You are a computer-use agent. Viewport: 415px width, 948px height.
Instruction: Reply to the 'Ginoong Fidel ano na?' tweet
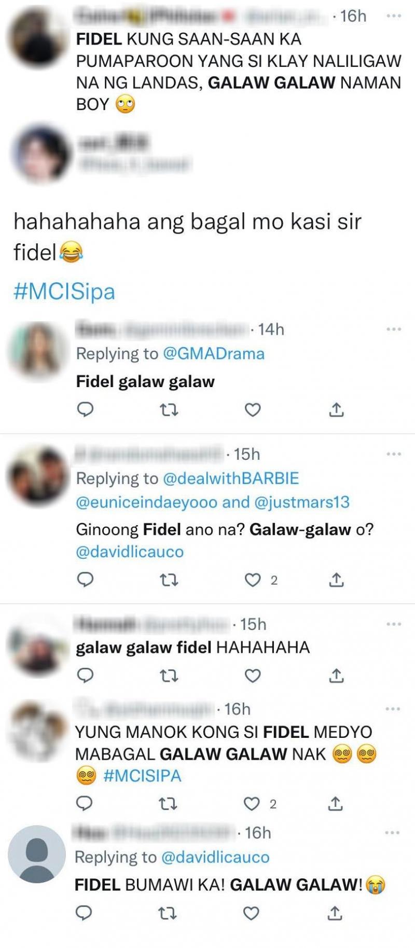pos(85,579)
